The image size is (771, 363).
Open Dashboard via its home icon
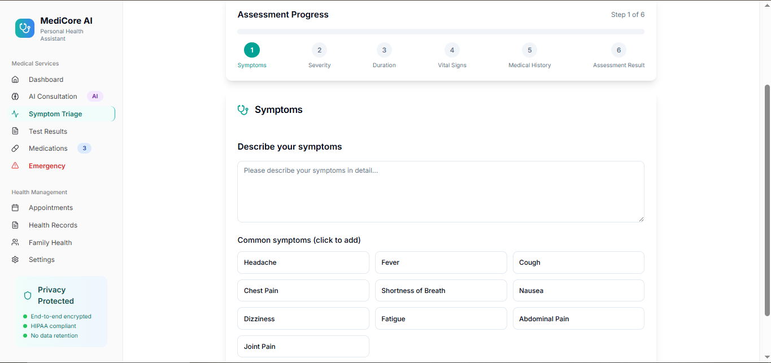15,80
